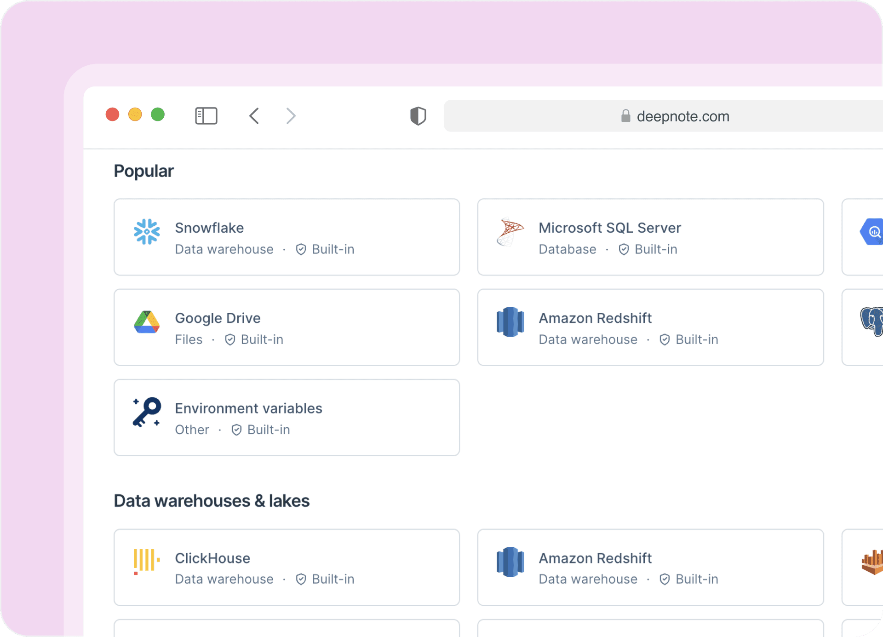The width and height of the screenshot is (883, 637).
Task: Click the 'Database' label under SQL Server
Action: [x=568, y=249]
